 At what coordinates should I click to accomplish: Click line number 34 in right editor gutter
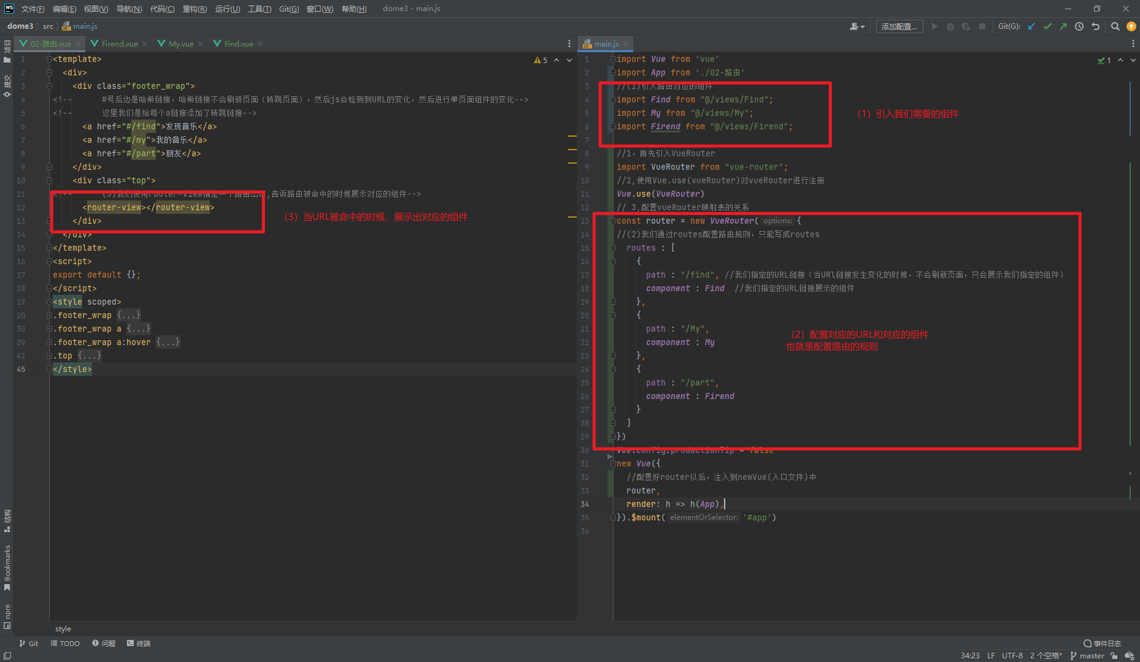click(x=585, y=504)
